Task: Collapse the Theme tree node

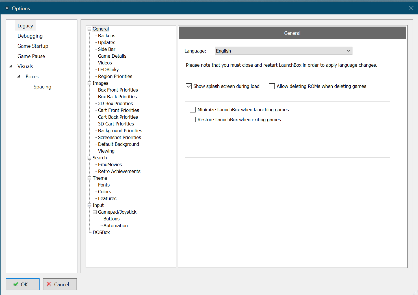Action: pos(90,178)
